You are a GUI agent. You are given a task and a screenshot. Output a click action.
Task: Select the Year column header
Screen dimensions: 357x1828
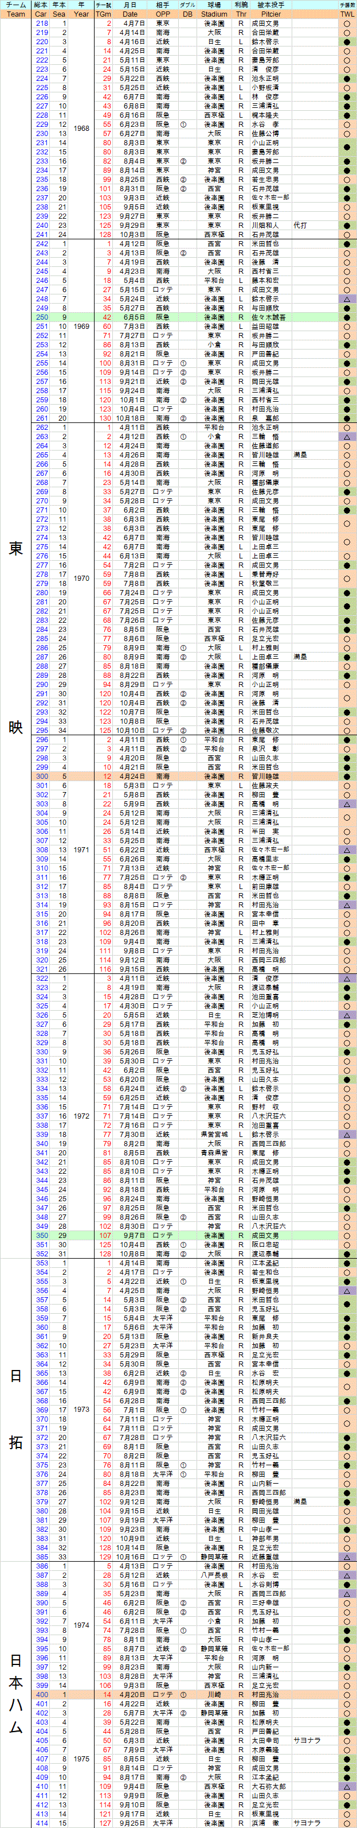point(81,13)
